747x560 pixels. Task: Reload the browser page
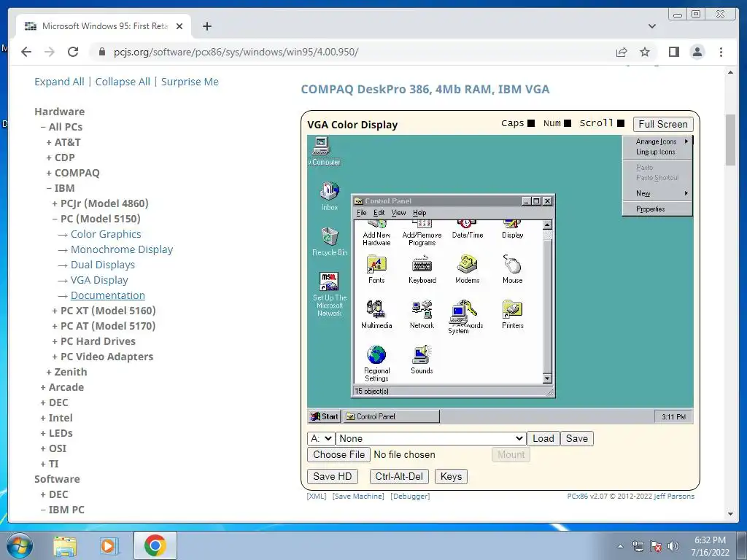point(73,52)
